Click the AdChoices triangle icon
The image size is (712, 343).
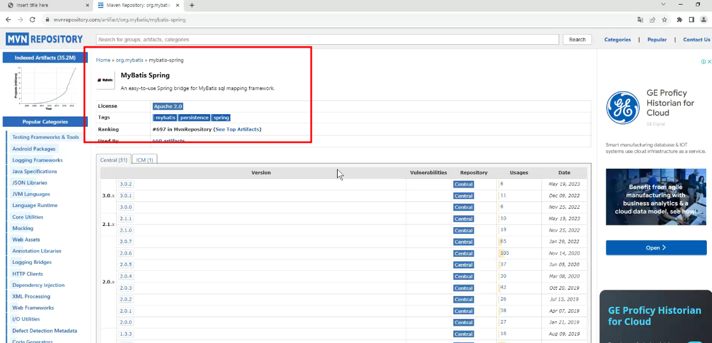coord(703,61)
